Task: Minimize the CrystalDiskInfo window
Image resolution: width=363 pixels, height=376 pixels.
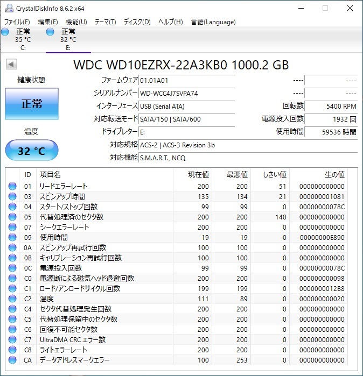Action: [x=301, y=9]
